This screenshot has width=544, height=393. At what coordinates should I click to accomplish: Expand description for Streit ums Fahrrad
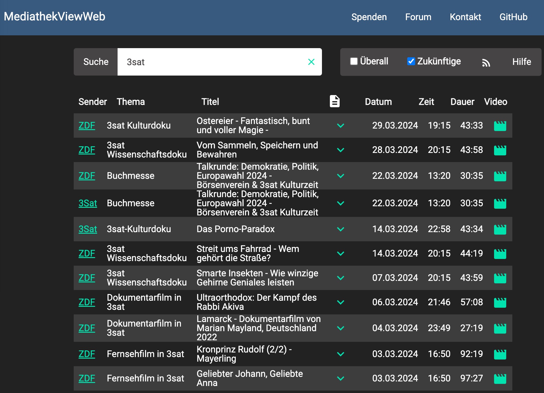341,253
